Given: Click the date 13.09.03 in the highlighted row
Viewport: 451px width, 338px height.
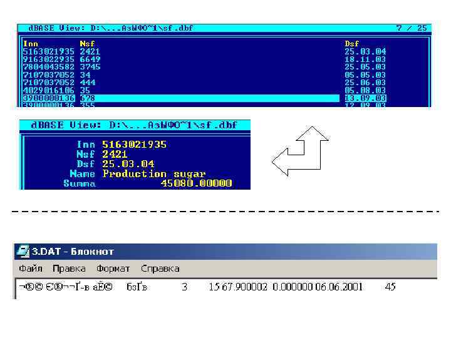Looking at the screenshot, I should (x=365, y=98).
